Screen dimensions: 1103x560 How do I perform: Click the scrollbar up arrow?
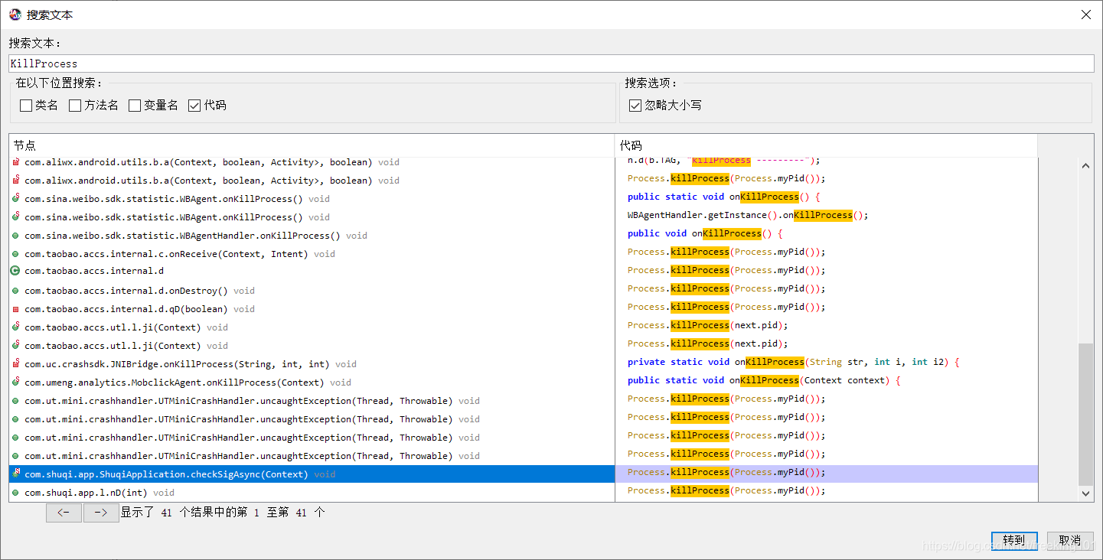[1086, 164]
